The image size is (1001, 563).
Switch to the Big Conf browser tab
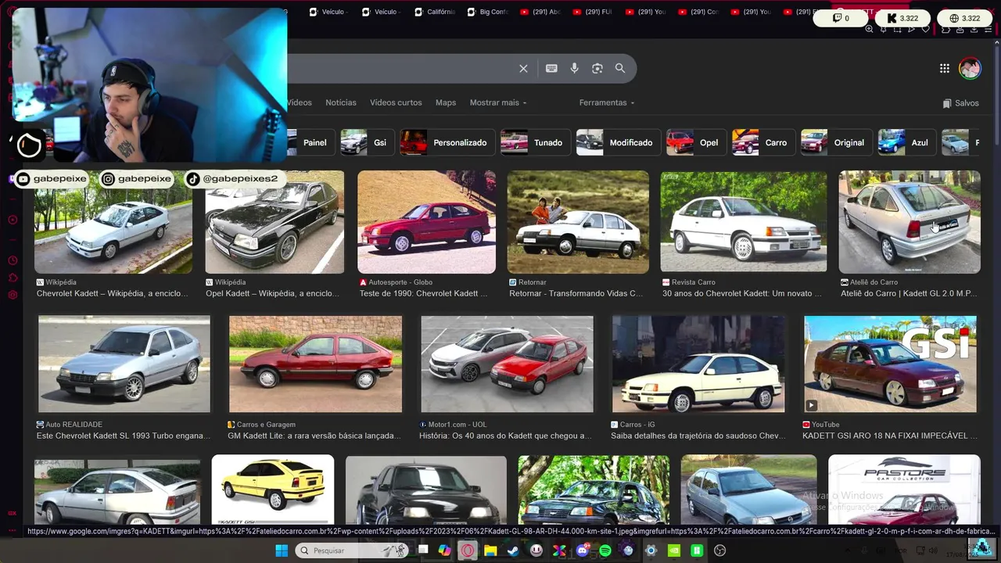point(488,12)
